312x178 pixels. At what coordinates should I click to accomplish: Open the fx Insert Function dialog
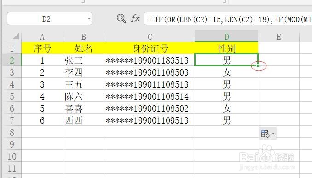click(x=135, y=18)
